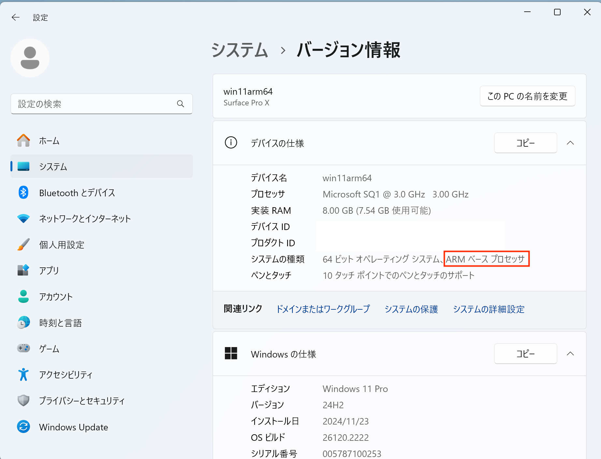Image resolution: width=601 pixels, height=459 pixels.
Task: Focus the 設定の検索 search field
Action: pos(102,104)
